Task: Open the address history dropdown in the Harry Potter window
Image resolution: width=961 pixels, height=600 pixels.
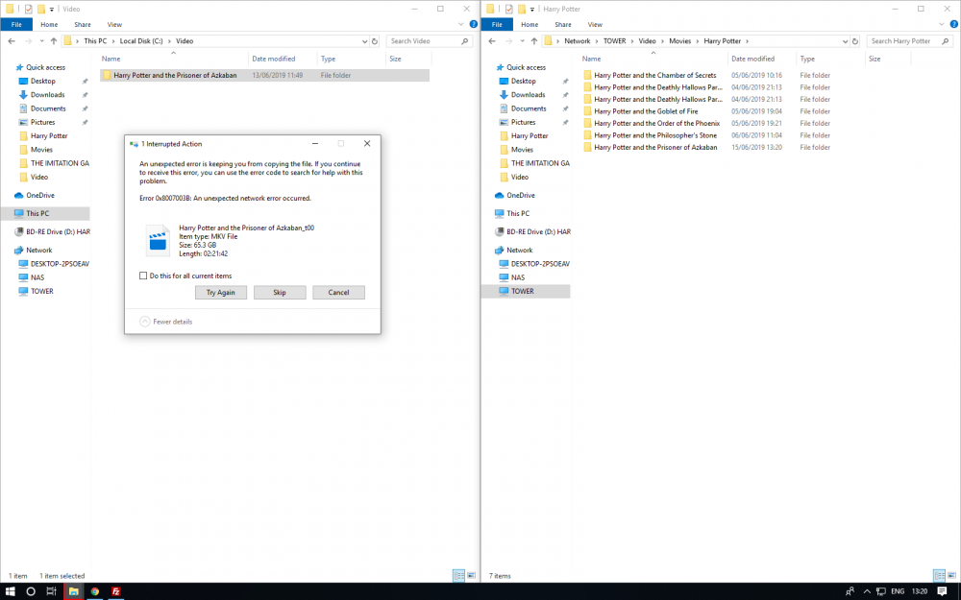Action: point(845,41)
